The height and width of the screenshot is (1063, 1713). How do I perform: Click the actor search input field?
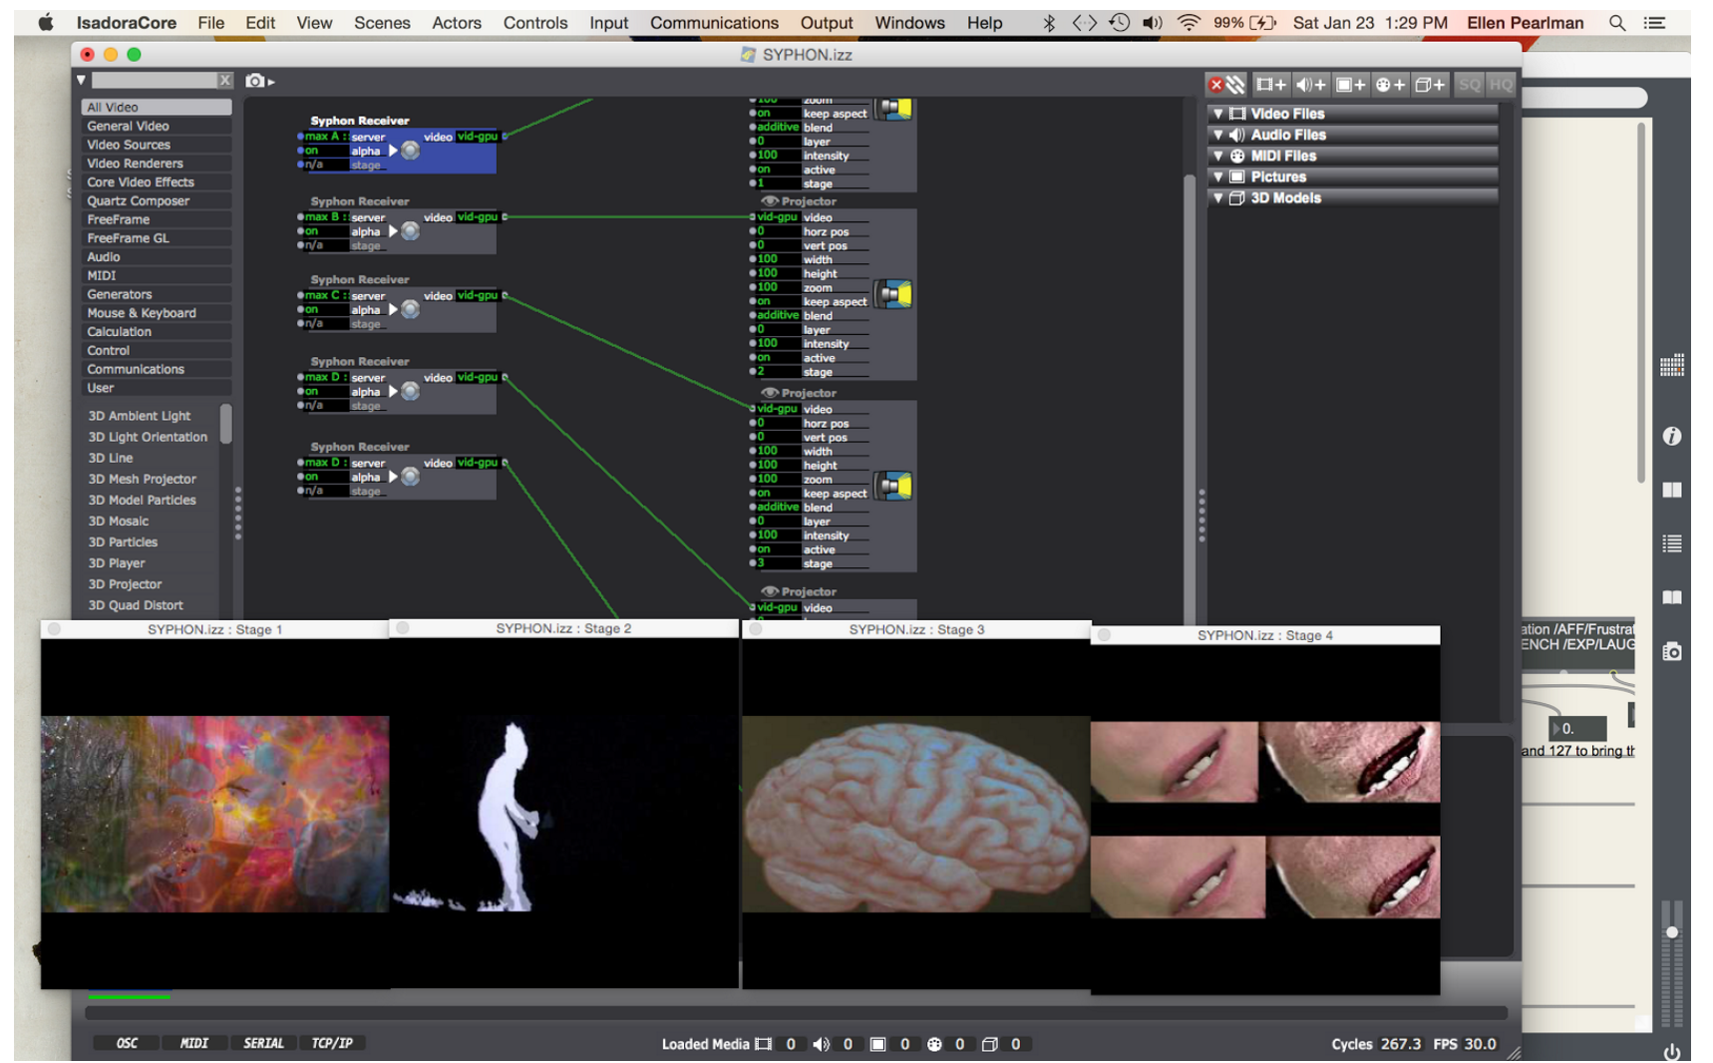(155, 80)
